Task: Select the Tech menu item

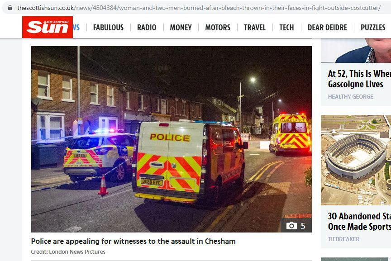Action: pos(286,28)
